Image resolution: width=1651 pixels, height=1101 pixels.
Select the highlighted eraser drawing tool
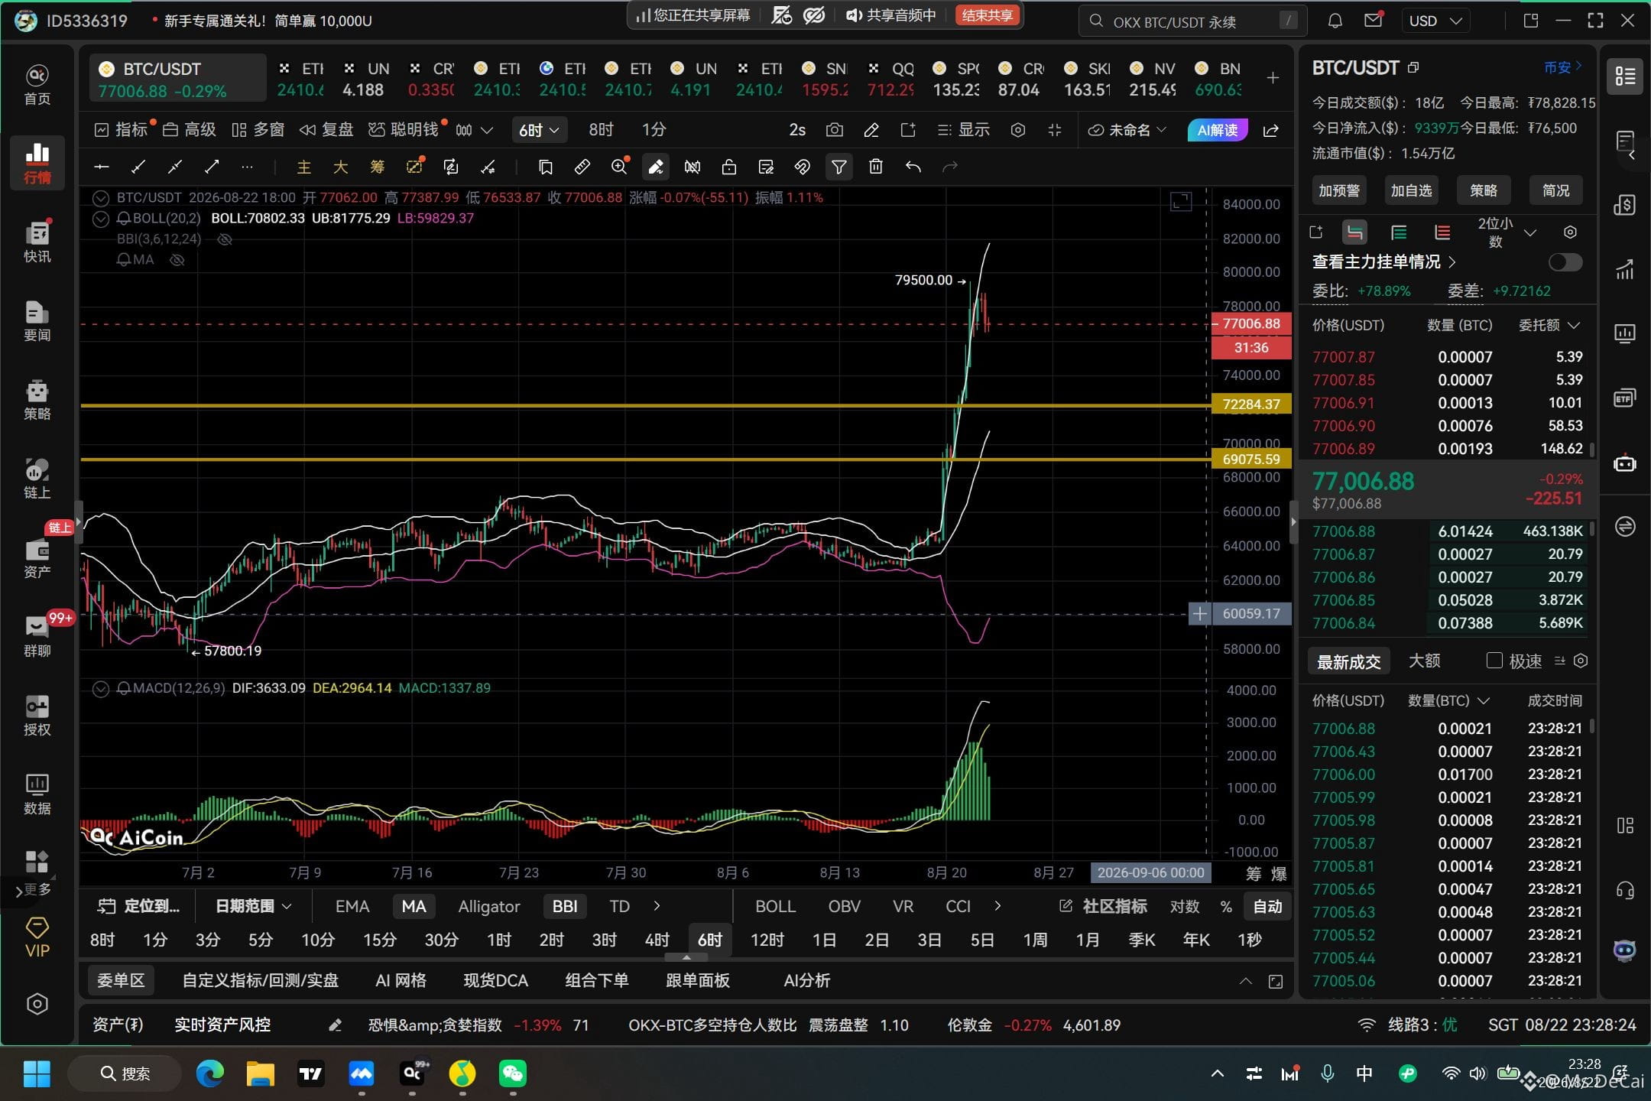tap(656, 167)
